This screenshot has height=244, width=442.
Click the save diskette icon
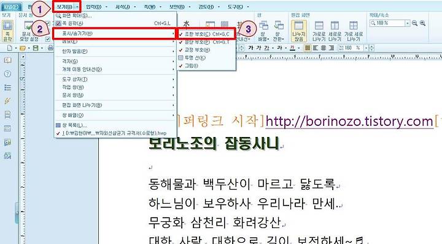[x=36, y=48]
